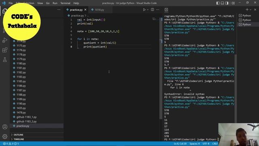
Task: Open editor More Actions ellipsis
Action: (x=158, y=10)
